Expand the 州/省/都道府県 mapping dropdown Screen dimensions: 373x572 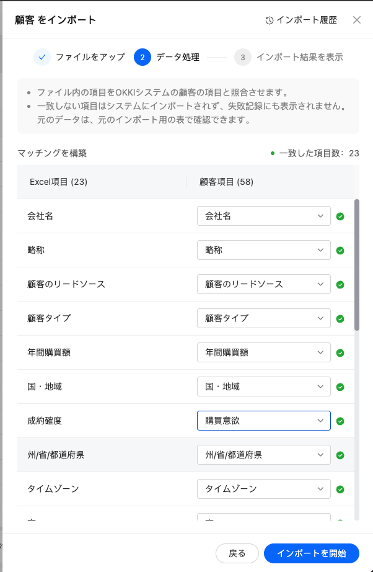pyautogui.click(x=263, y=455)
